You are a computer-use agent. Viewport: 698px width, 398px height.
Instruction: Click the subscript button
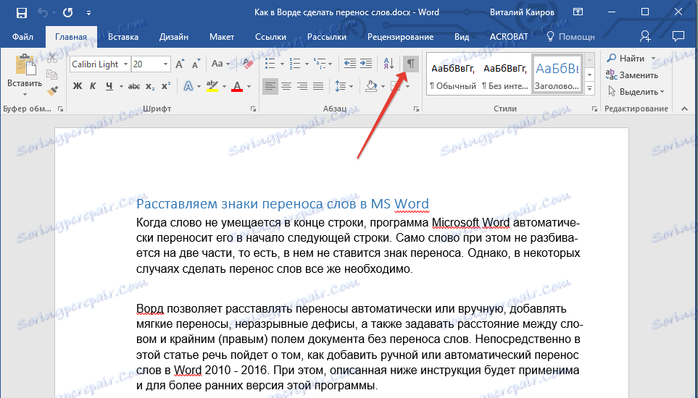coord(150,86)
